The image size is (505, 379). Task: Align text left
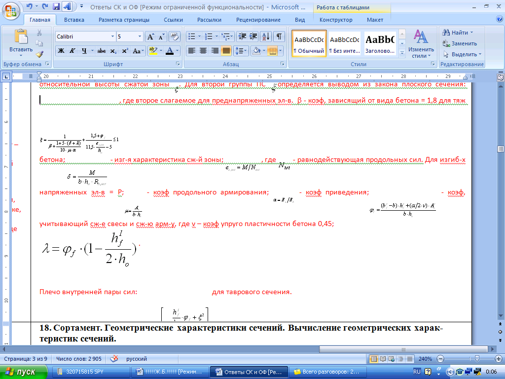click(x=192, y=51)
